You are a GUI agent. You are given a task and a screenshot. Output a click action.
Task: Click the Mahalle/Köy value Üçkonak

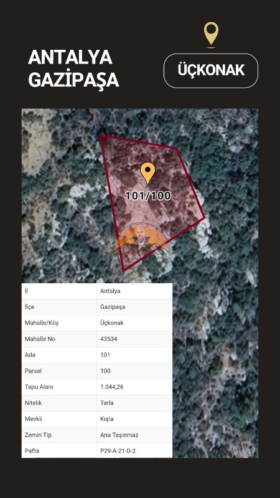pyautogui.click(x=112, y=323)
